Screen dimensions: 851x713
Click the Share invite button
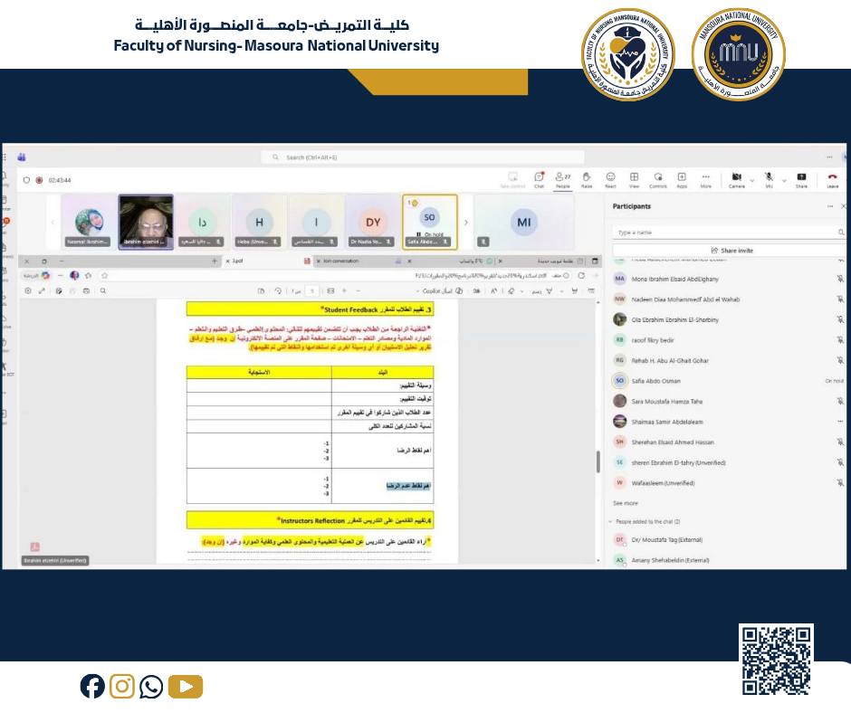point(731,251)
